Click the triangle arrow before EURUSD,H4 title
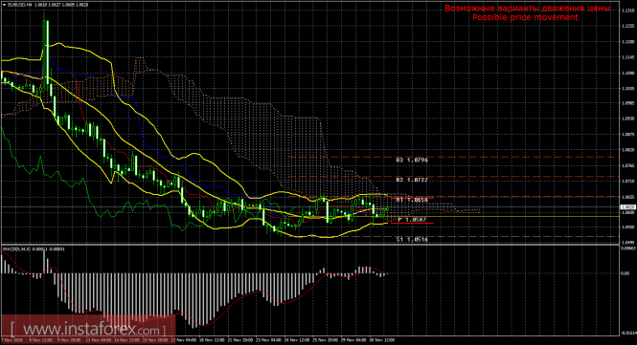637x345 pixels. [x=4, y=6]
